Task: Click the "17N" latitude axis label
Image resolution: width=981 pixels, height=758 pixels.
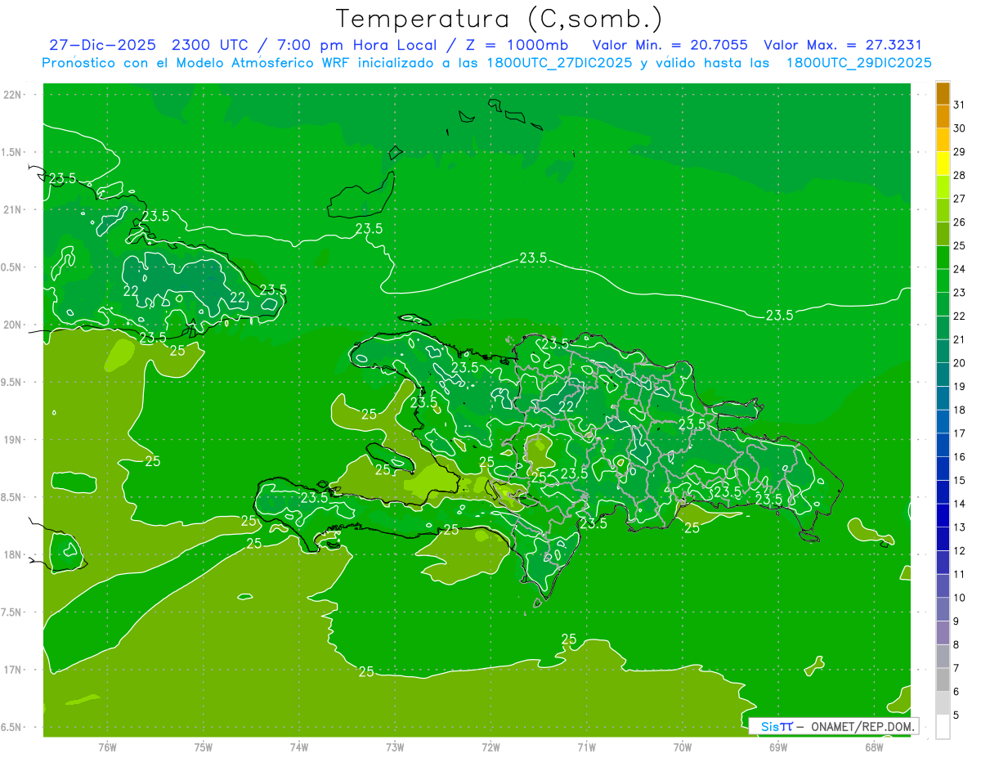Action: point(12,670)
